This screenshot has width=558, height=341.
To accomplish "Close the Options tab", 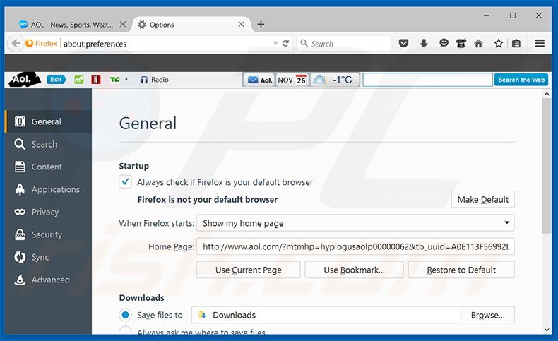I will pyautogui.click(x=242, y=24).
